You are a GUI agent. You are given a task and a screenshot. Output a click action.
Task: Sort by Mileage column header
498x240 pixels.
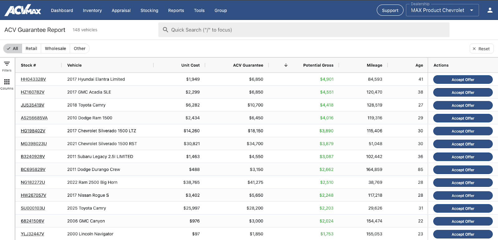coord(374,65)
